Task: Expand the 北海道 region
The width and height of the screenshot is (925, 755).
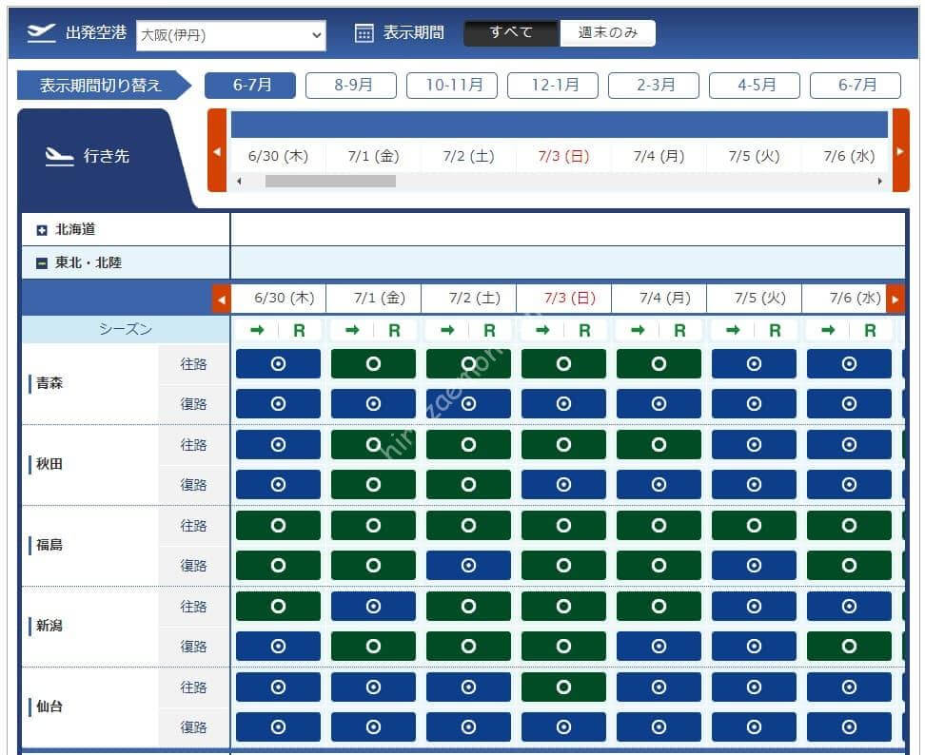Action: pos(41,230)
